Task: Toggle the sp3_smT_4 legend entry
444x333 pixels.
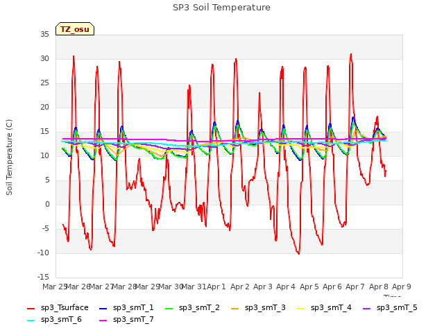Action: (324, 308)
